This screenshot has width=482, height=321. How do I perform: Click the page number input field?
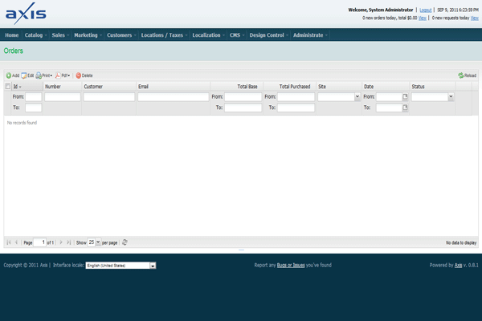click(39, 242)
